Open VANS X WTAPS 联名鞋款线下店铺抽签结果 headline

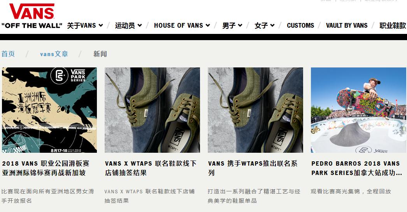click(x=151, y=168)
